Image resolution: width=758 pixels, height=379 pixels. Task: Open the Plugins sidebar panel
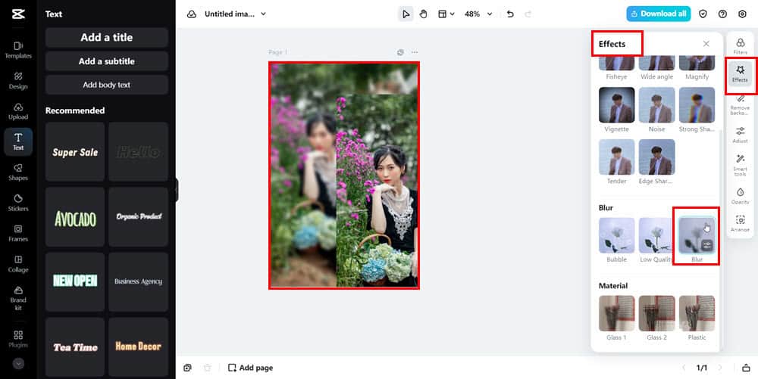[18, 339]
